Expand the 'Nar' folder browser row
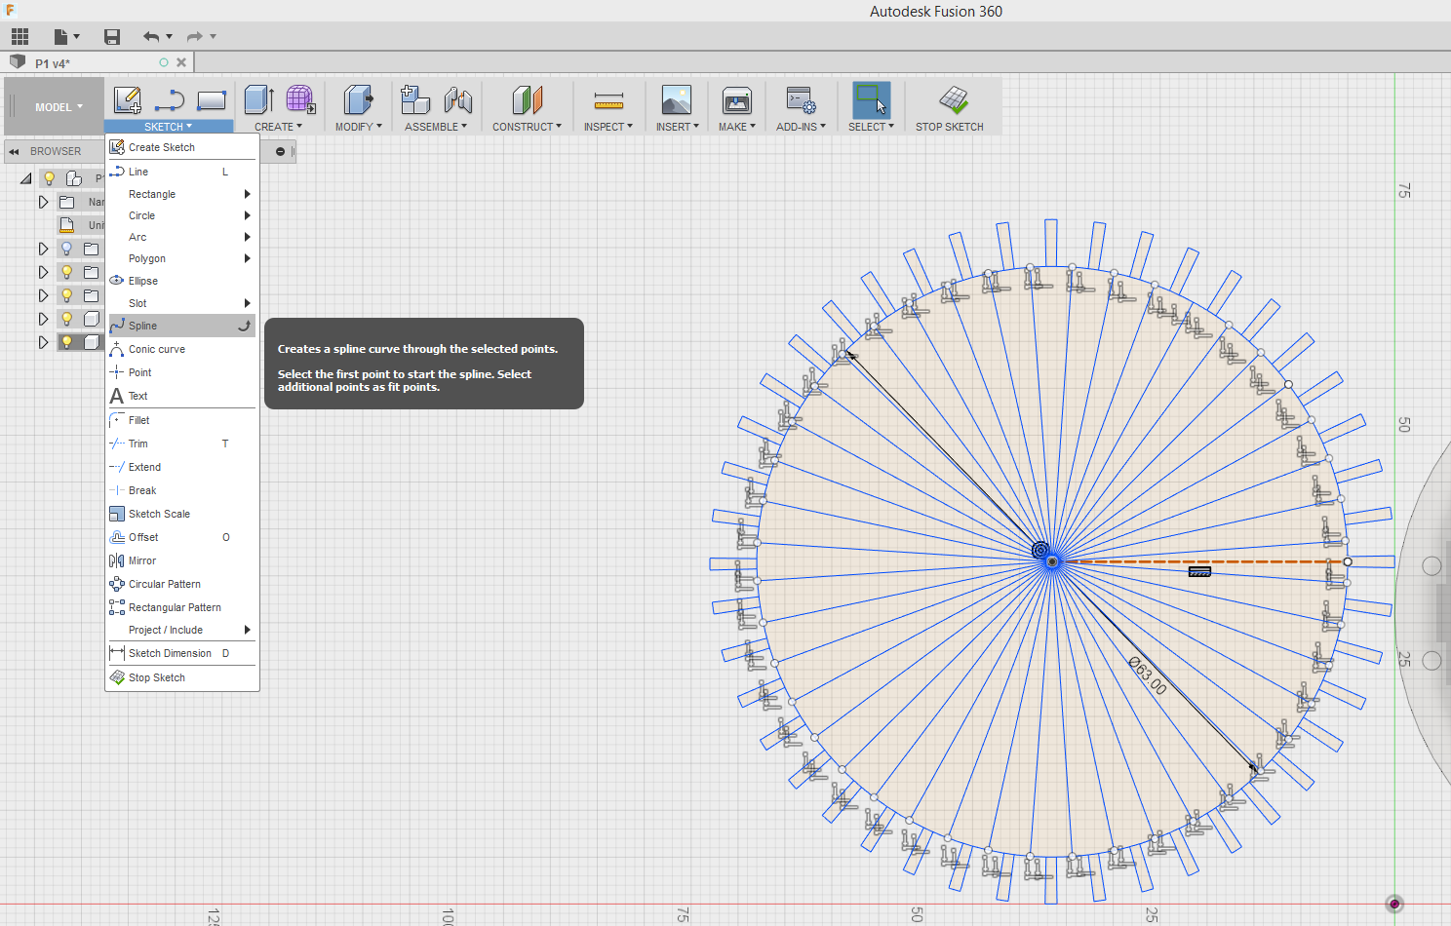 (43, 202)
